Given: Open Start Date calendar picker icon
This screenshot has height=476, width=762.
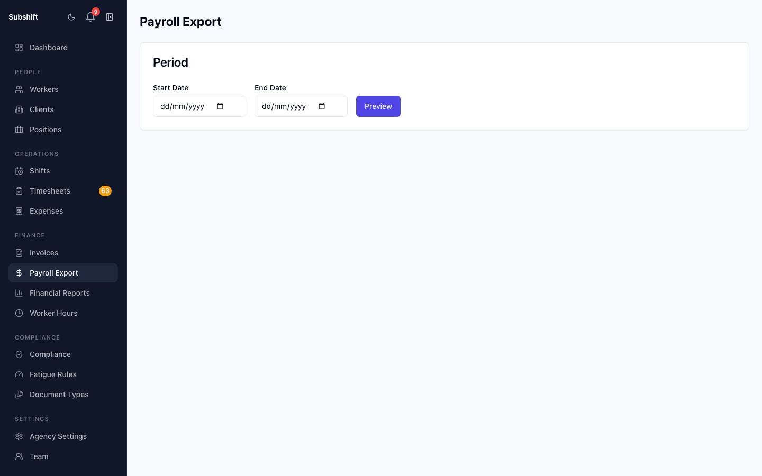Looking at the screenshot, I should 220,106.
